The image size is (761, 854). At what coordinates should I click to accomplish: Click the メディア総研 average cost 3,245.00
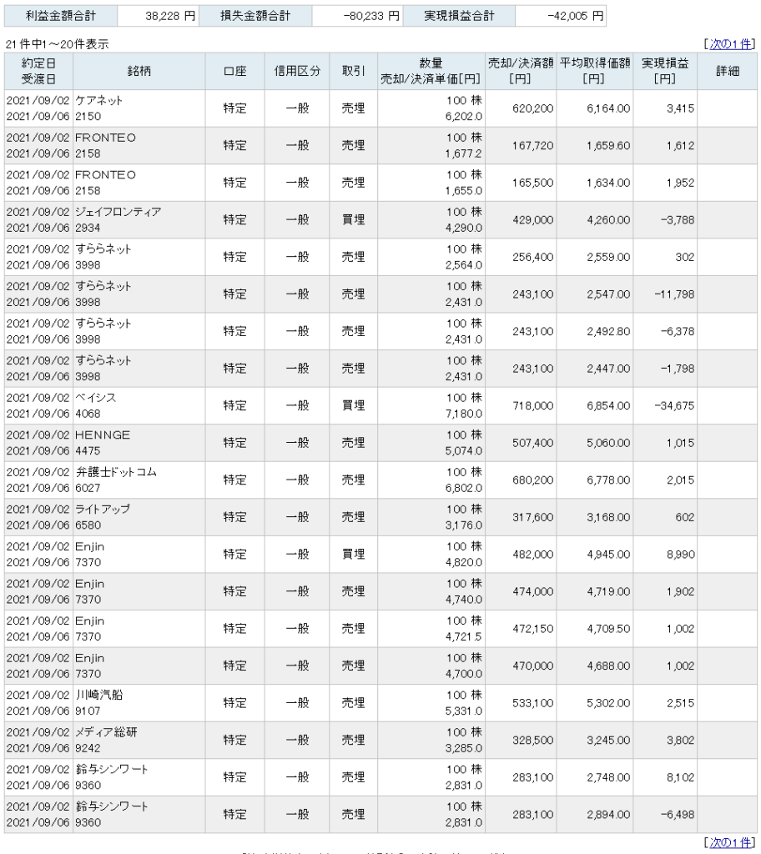click(608, 741)
